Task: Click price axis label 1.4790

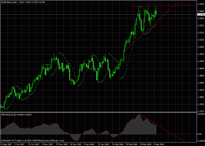Action: [x=201, y=61]
